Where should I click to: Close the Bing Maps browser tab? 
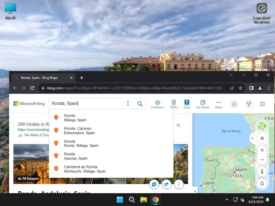(x=71, y=78)
